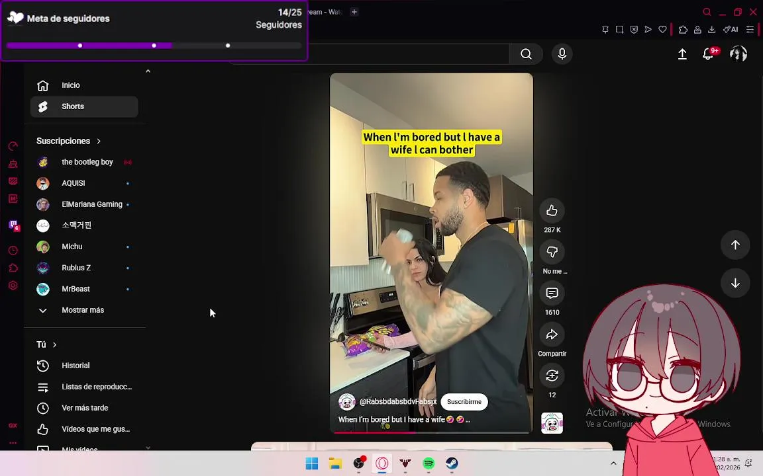Open Steam from the taskbar
This screenshot has width=763, height=476.
(x=452, y=463)
